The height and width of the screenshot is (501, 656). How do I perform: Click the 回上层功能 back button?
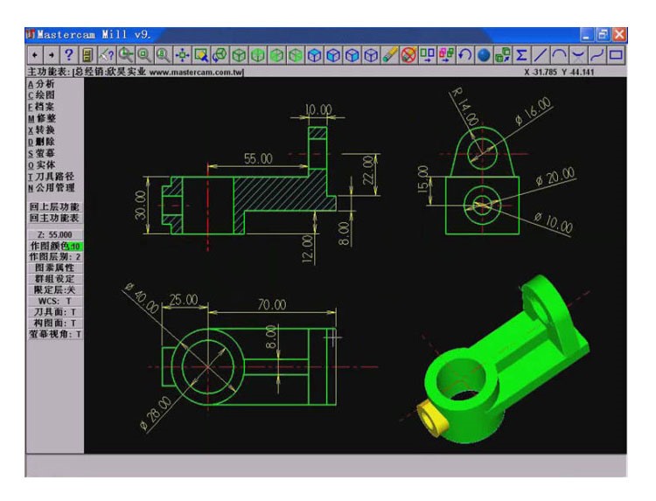click(x=54, y=206)
